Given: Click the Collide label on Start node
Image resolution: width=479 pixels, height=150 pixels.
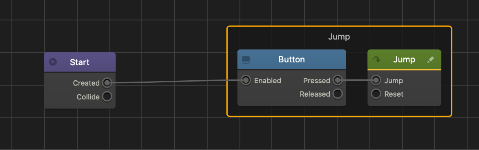Looking at the screenshot, I should pyautogui.click(x=88, y=97).
